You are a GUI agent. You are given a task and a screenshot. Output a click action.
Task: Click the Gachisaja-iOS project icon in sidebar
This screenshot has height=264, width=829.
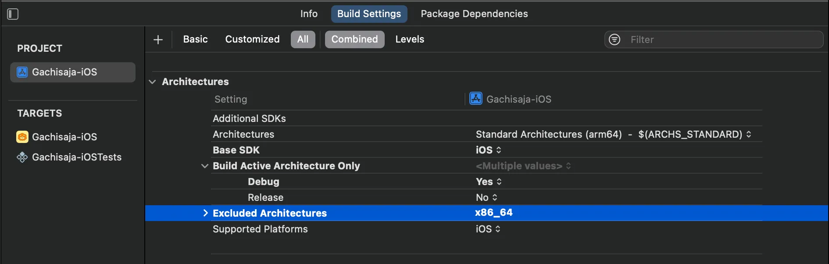(22, 72)
